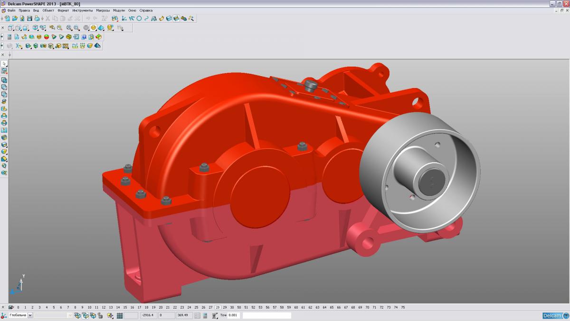Toggle level 10 in the levels bar

[89, 307]
